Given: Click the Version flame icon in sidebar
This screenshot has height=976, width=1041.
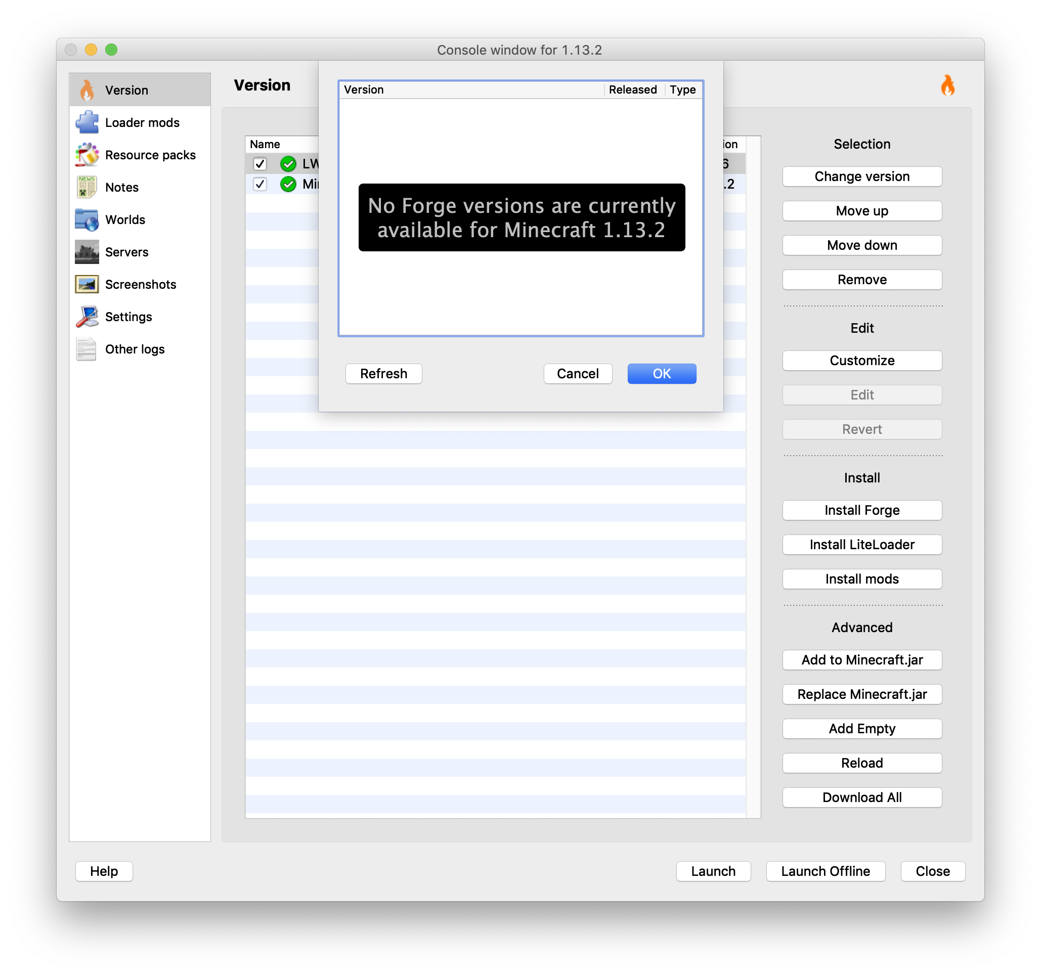Looking at the screenshot, I should point(87,90).
